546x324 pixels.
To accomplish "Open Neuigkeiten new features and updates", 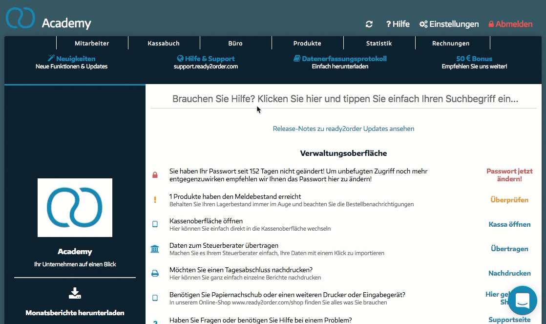I will tap(71, 63).
